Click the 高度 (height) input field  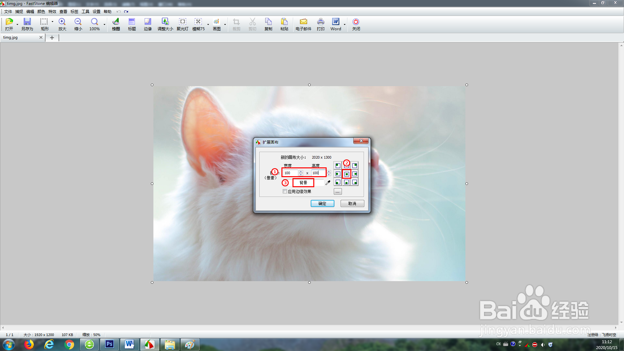[318, 173]
